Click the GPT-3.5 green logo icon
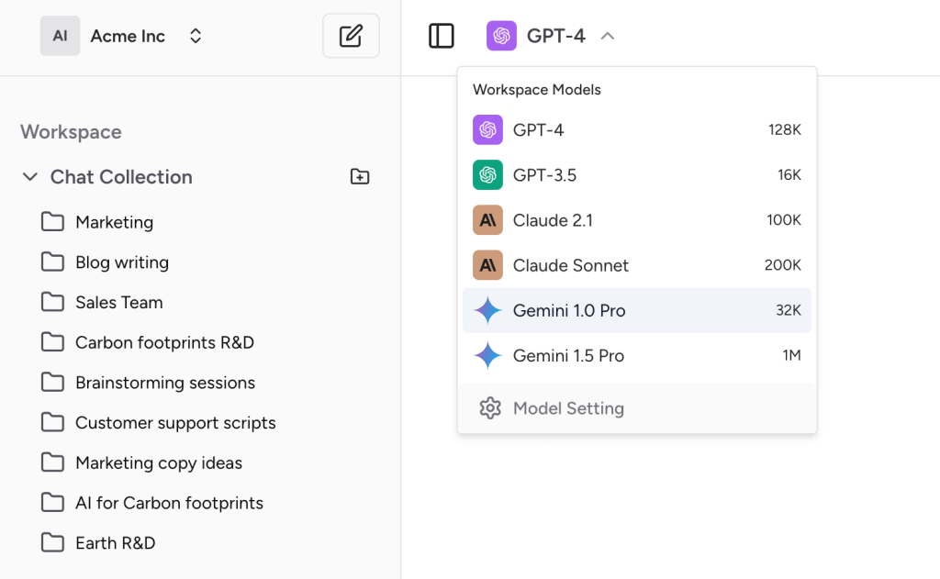This screenshot has height=579, width=940. tap(488, 175)
